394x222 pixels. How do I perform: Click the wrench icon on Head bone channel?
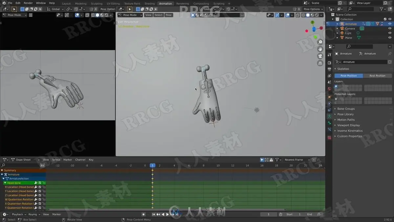coord(36,183)
